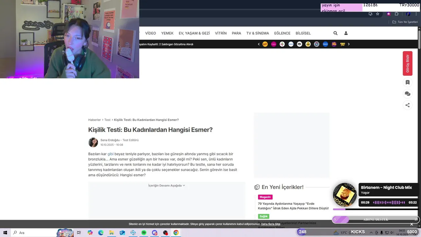
Task: Click the first orange brand logo
Action: (x=265, y=44)
